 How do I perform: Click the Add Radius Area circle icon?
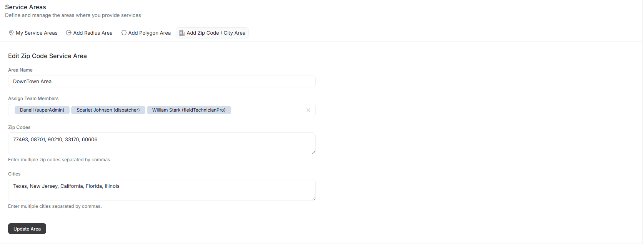(x=68, y=33)
